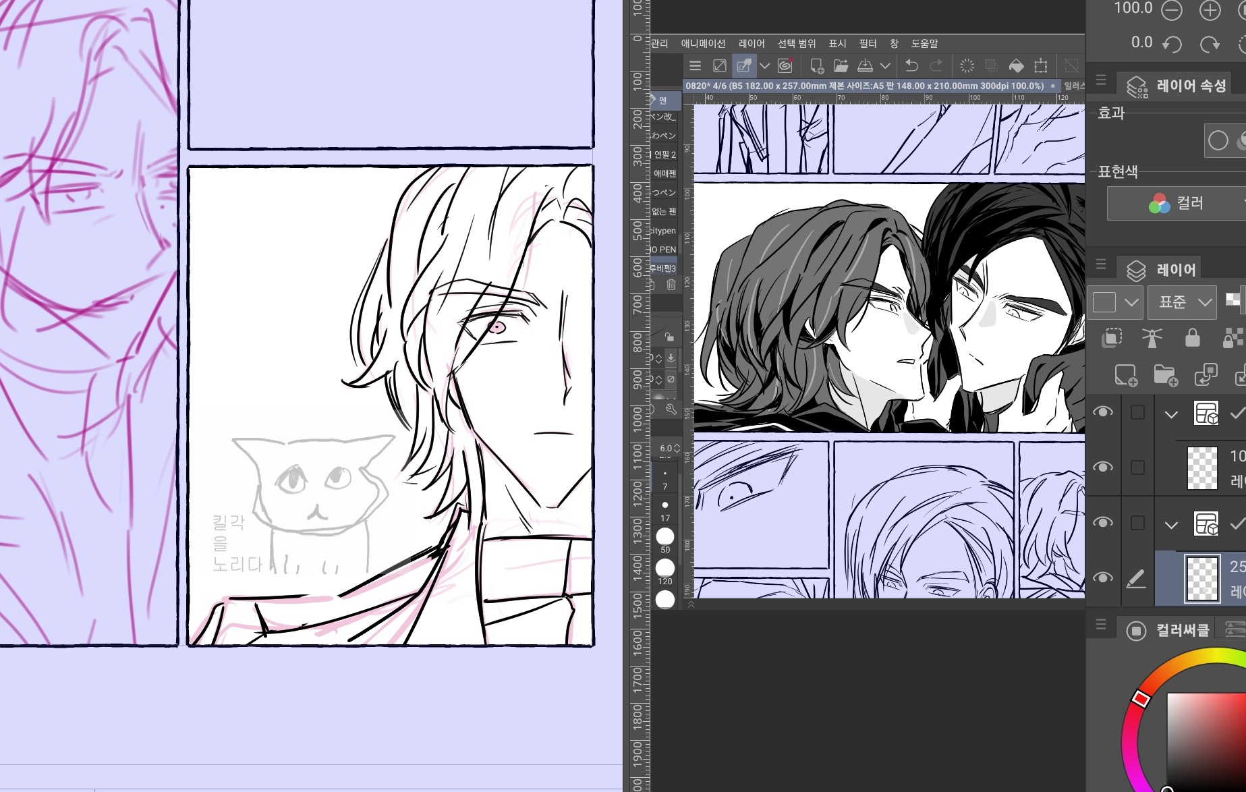Click the zoom in plus icon in navigator

(1210, 10)
